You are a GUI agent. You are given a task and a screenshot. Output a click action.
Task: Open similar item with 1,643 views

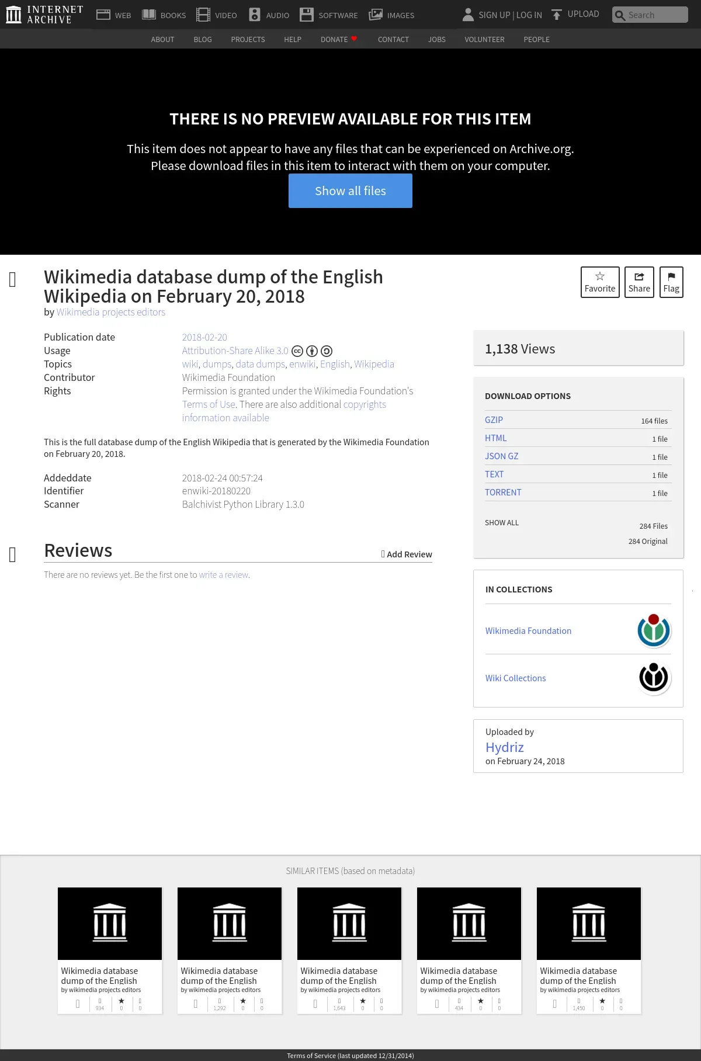point(349,951)
